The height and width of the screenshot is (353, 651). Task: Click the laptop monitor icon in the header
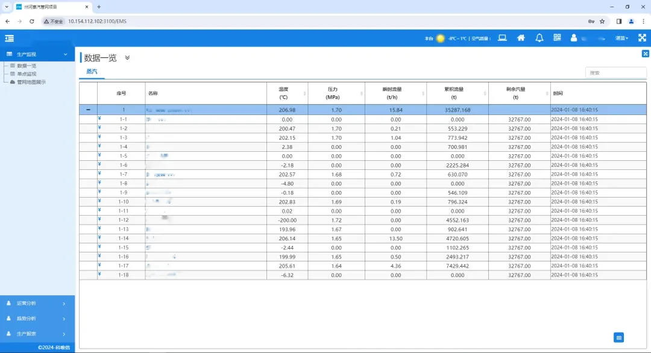coord(502,38)
